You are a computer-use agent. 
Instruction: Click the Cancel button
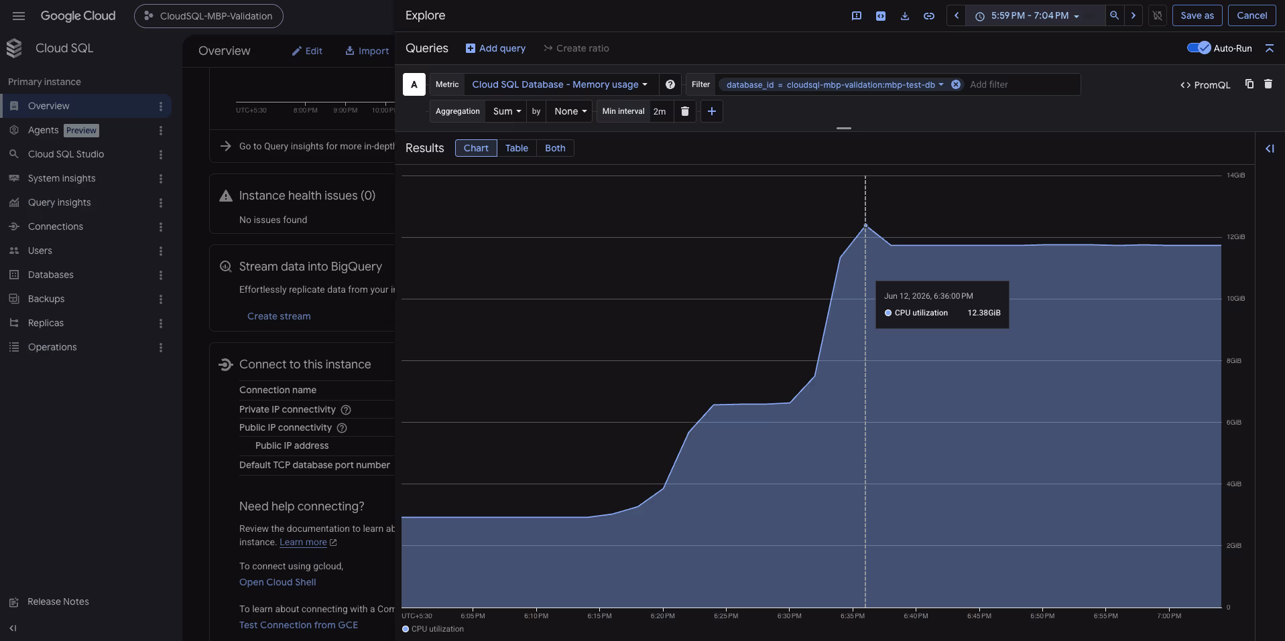1251,15
